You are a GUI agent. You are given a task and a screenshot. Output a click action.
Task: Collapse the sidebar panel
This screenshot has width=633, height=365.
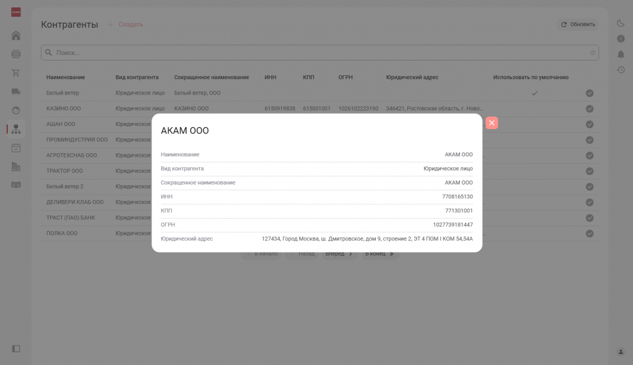point(15,348)
